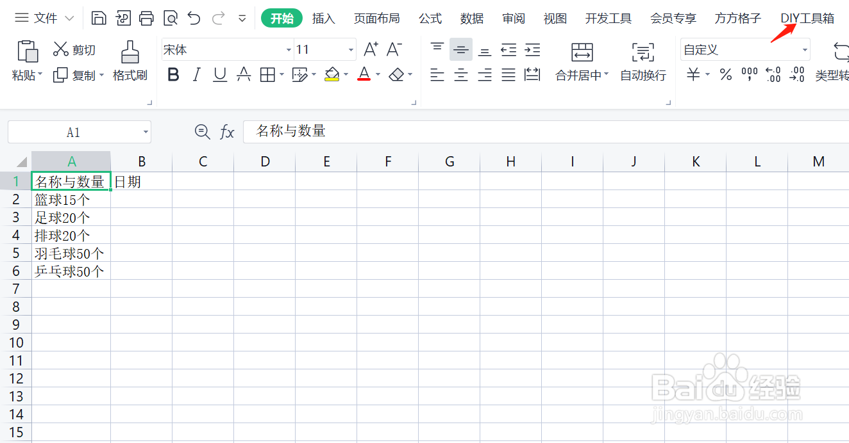Click the currency ¥ format icon

[693, 76]
